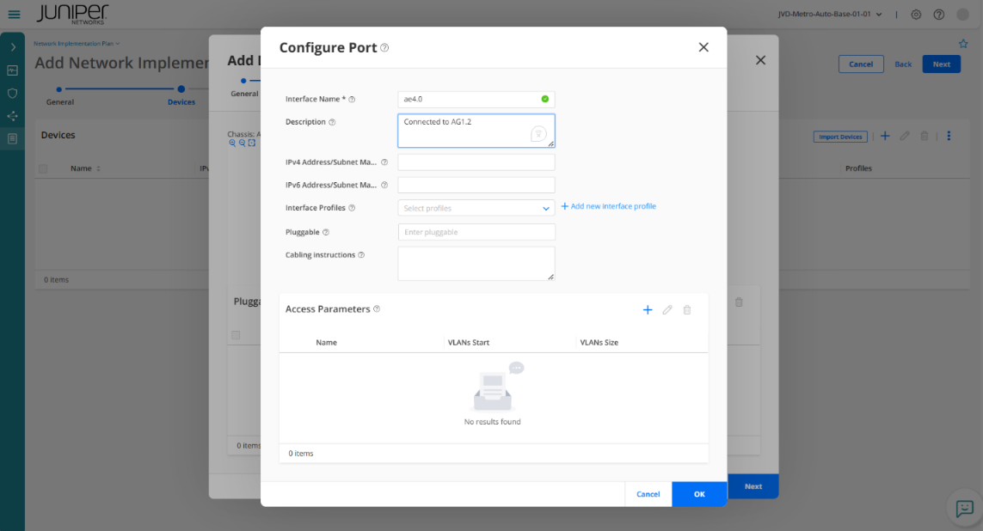Click the Interface Name field with ae4.0
Screen dimensions: 983x531
pyautogui.click(x=476, y=99)
